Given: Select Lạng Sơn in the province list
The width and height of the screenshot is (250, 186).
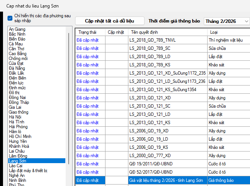Looking at the screenshot, I should (x=18, y=160).
